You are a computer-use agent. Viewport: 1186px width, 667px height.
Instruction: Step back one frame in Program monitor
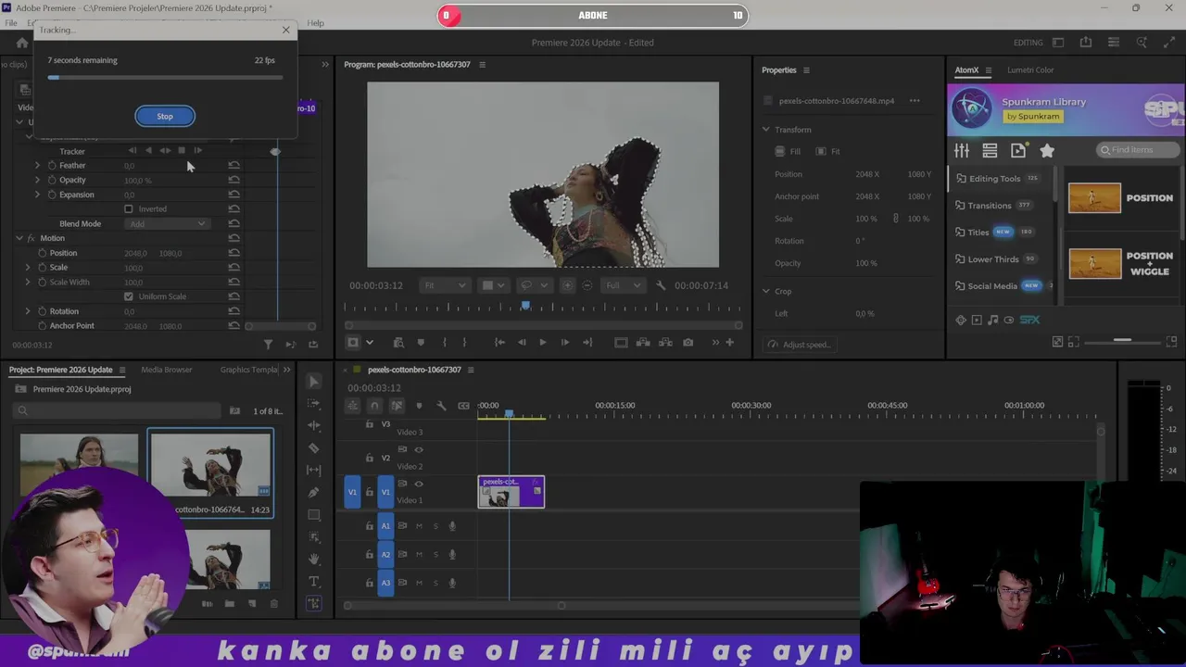coord(521,343)
